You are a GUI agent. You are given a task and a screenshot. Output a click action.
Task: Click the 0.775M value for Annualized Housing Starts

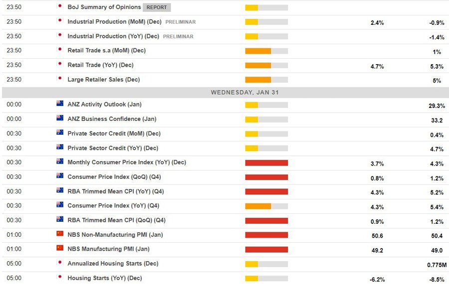click(437, 265)
